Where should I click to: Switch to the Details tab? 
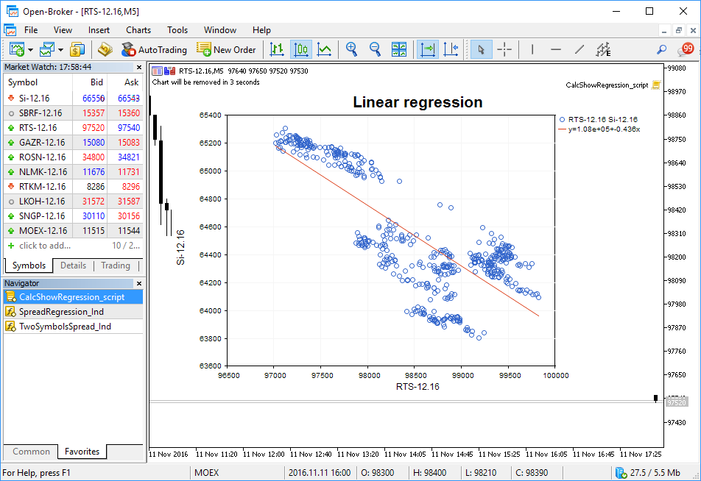click(73, 266)
